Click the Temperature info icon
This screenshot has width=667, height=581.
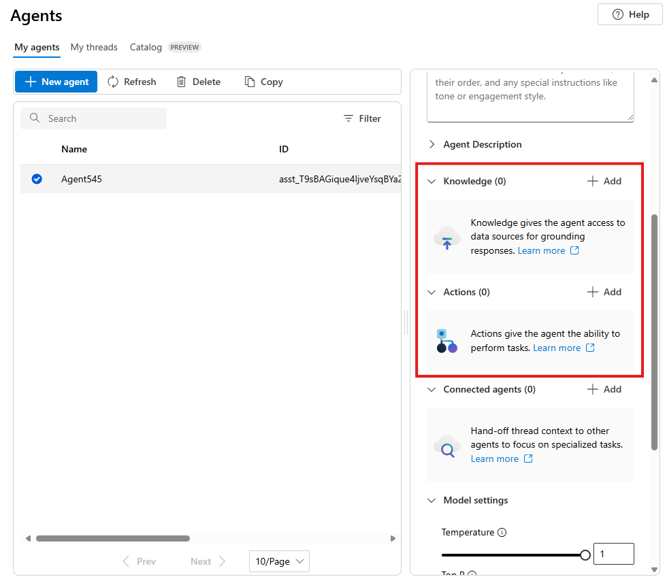[x=501, y=533]
